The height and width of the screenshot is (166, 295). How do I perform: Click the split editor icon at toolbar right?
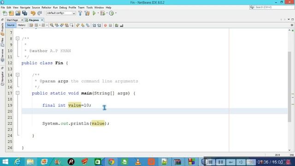pos(292,25)
